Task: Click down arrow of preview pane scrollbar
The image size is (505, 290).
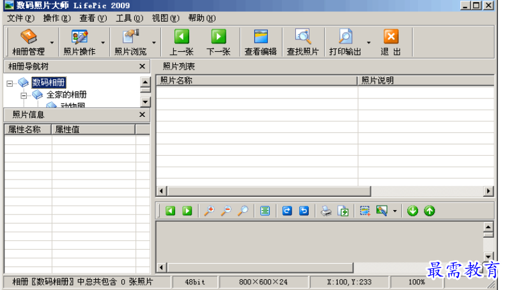Action: tap(488, 257)
